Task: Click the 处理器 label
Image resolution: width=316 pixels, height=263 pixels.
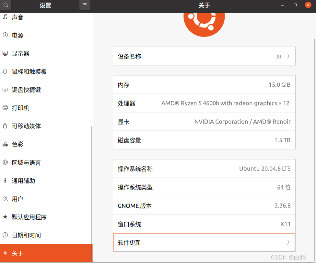Action: click(x=126, y=104)
